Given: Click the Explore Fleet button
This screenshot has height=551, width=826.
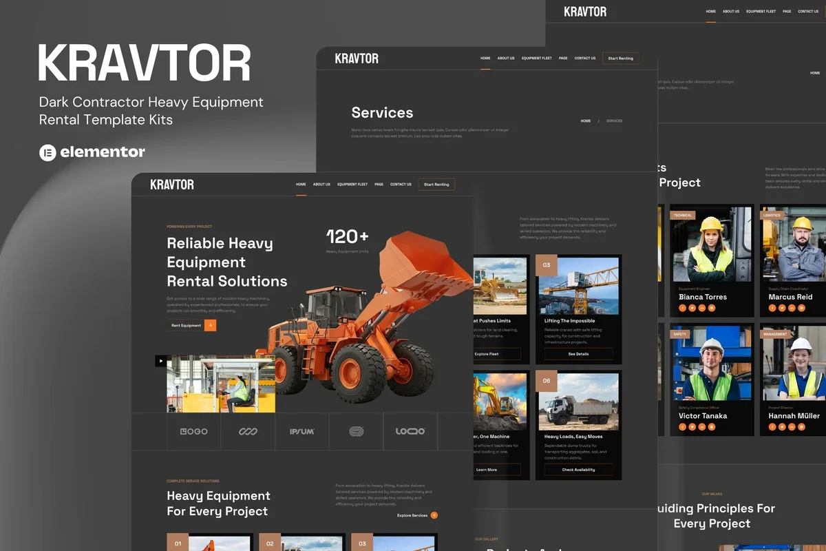Looking at the screenshot, I should point(496,354).
